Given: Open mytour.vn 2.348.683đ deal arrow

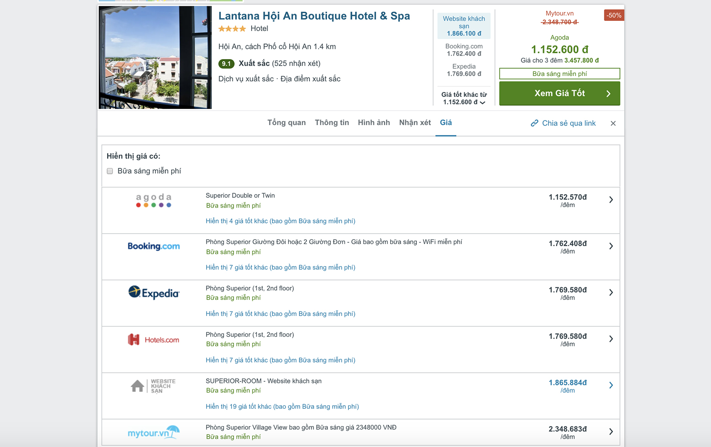Looking at the screenshot, I should tap(611, 431).
